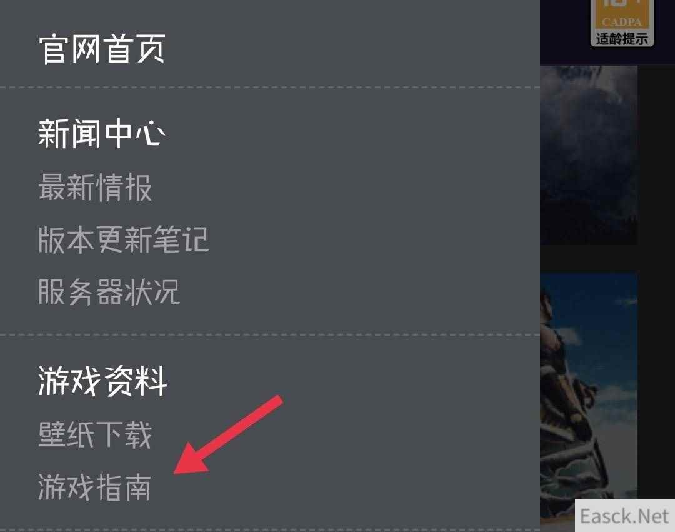Viewport: 675px width, 532px height.
Task: Check 服务器状况 server status
Action: click(109, 292)
